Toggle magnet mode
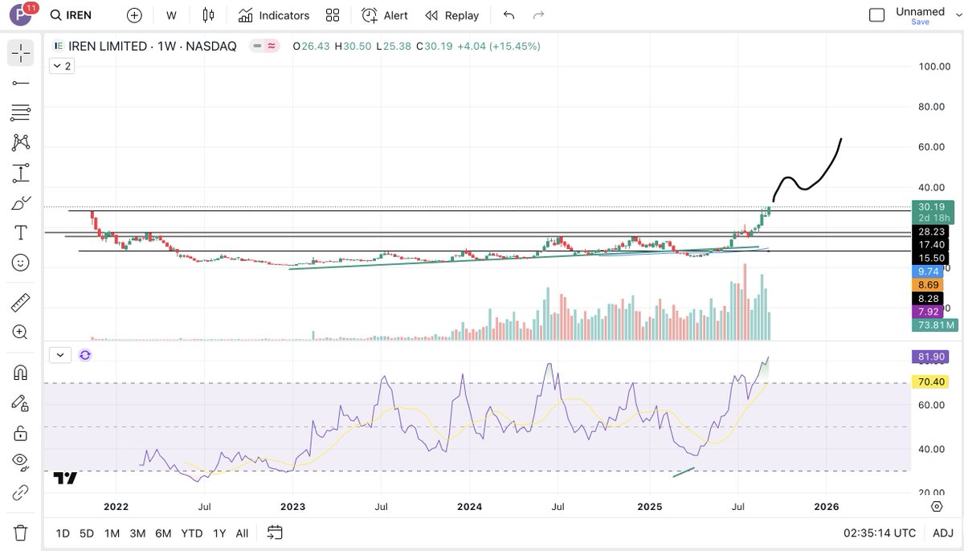This screenshot has height=551, width=964. point(21,373)
